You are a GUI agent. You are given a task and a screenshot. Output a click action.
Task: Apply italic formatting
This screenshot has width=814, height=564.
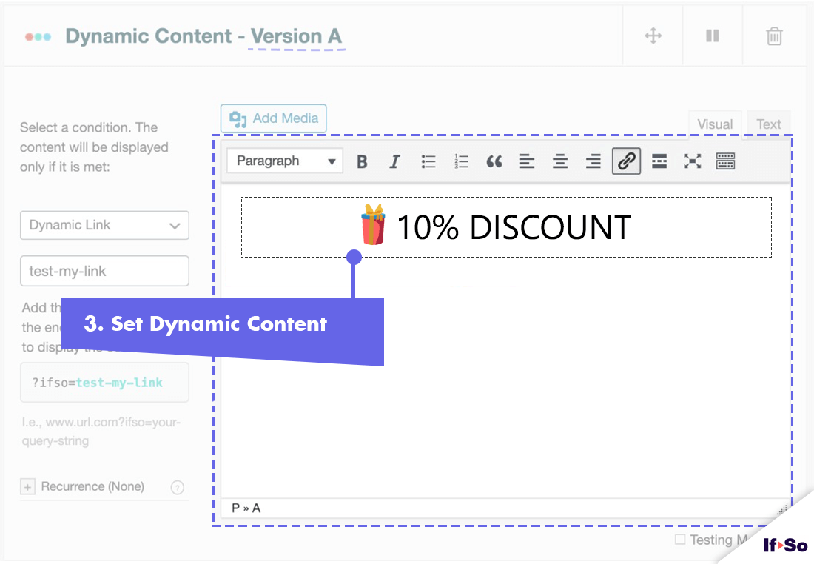coord(394,161)
